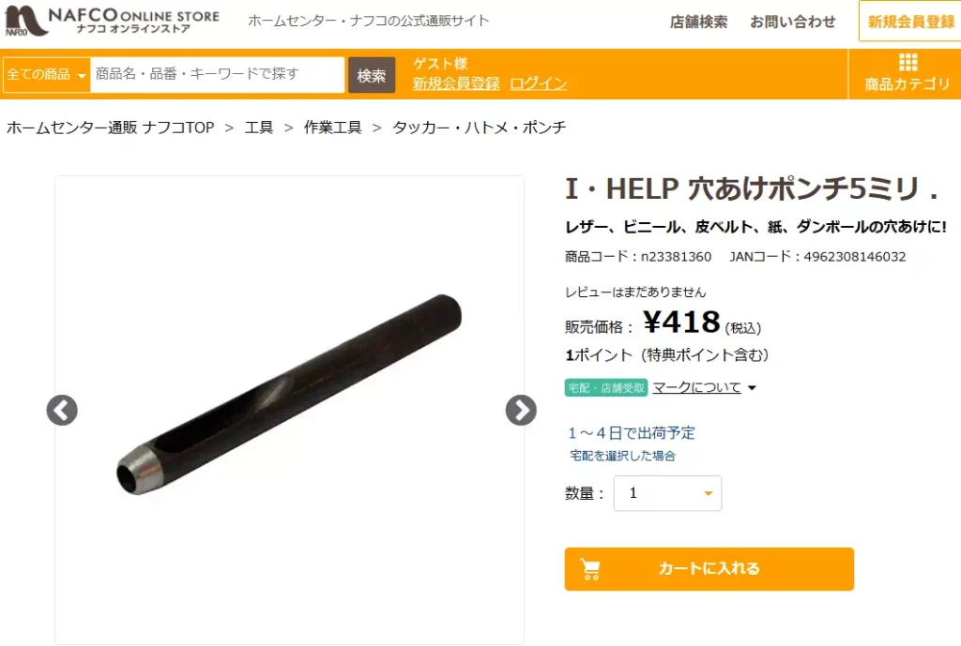Open お問い合わせ in top menu
The width and height of the screenshot is (961, 646).
(x=792, y=23)
